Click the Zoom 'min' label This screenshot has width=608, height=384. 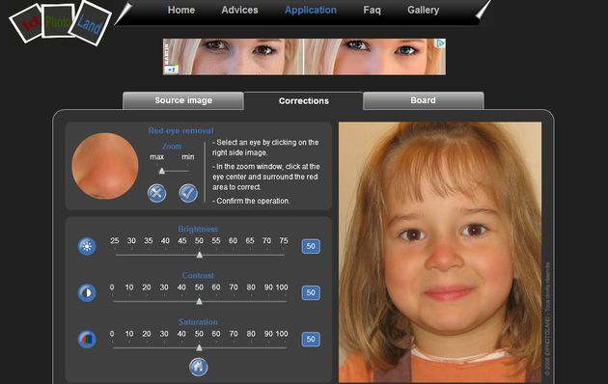point(188,157)
